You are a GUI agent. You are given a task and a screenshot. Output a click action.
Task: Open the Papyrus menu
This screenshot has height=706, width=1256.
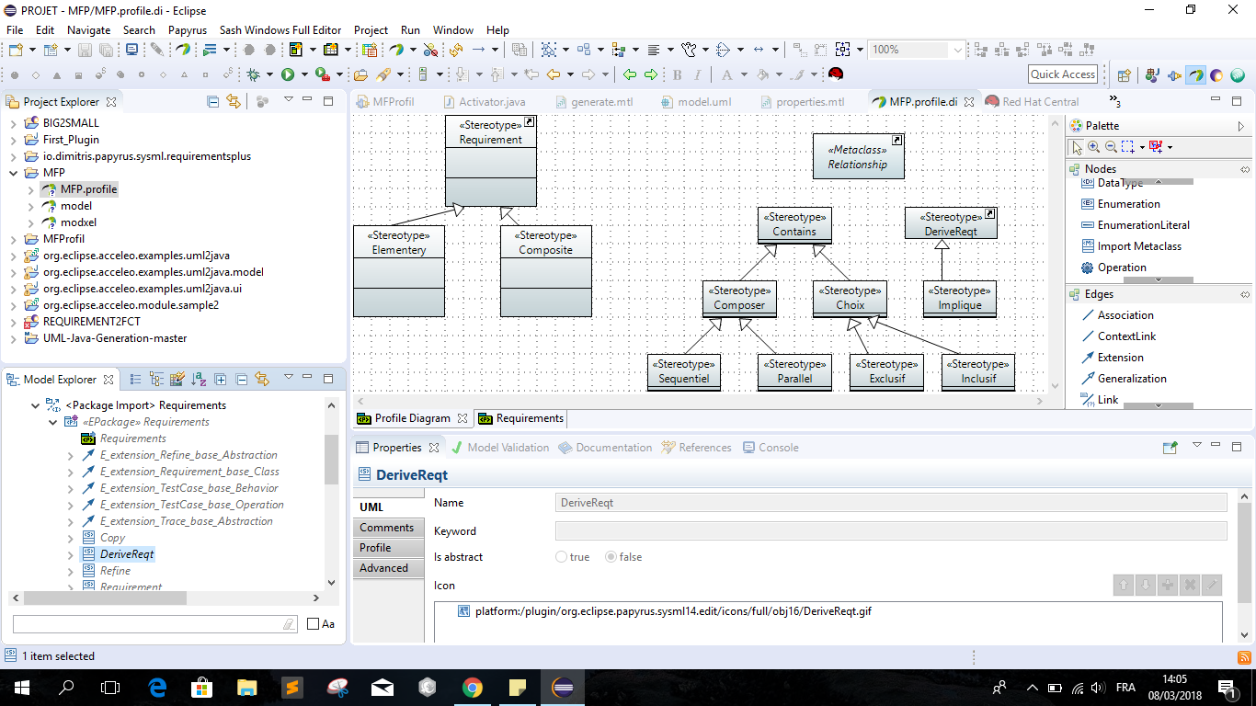(187, 29)
